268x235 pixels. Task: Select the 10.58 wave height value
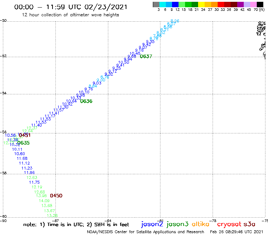pyautogui.click(x=10, y=135)
